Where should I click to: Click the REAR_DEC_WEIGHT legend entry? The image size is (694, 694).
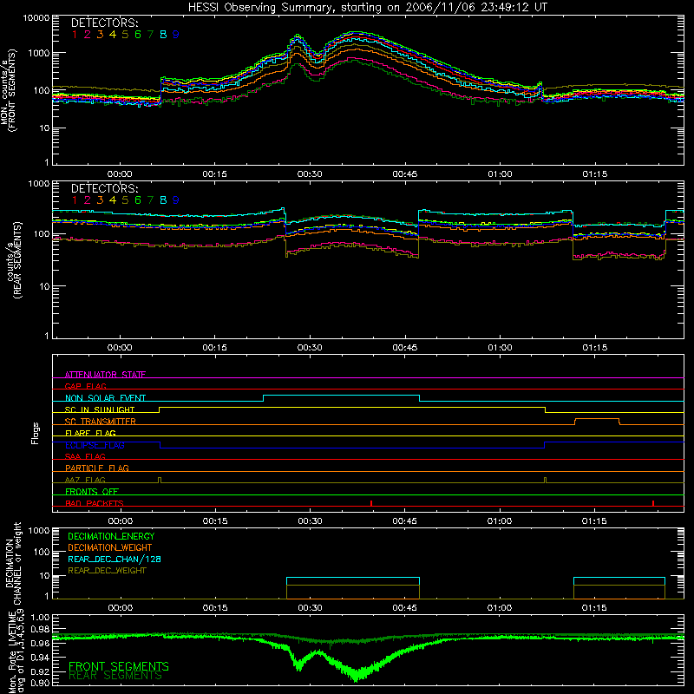click(107, 571)
